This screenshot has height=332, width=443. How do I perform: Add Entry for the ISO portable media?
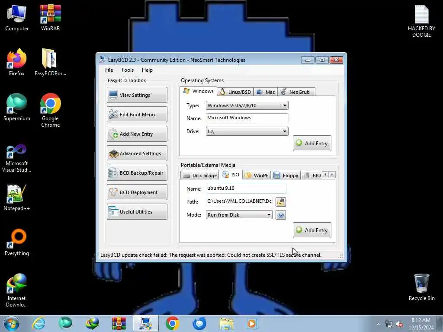(312, 230)
